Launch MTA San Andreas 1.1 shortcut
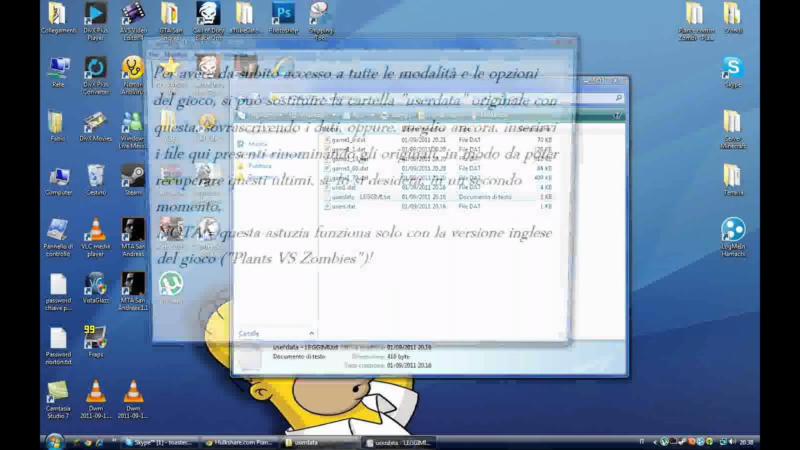Viewport: 800px width, 450px height. pos(133,292)
